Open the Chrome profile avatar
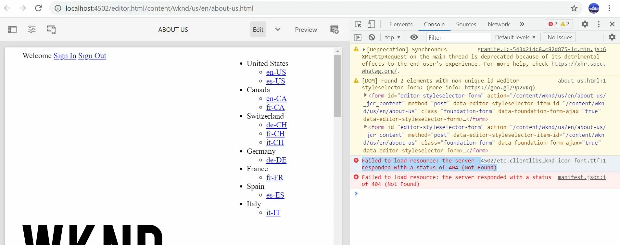The height and width of the screenshot is (245, 620). [594, 8]
